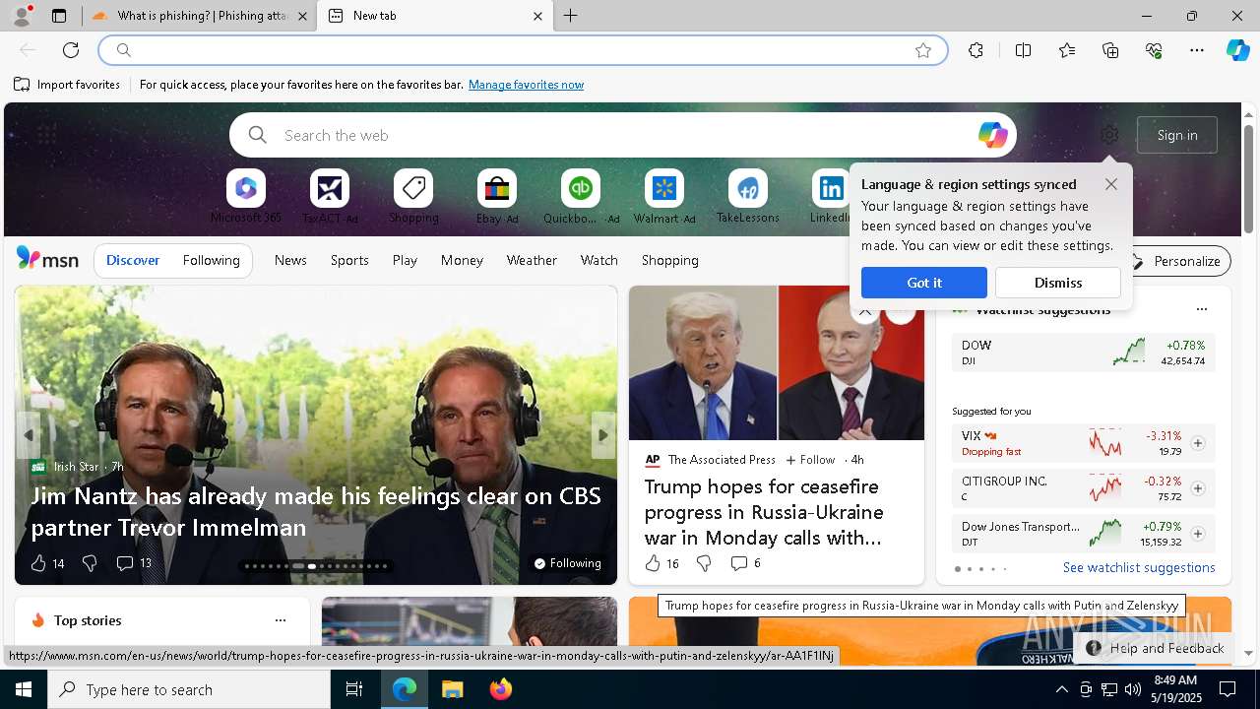Open a new browser tab

tap(571, 16)
